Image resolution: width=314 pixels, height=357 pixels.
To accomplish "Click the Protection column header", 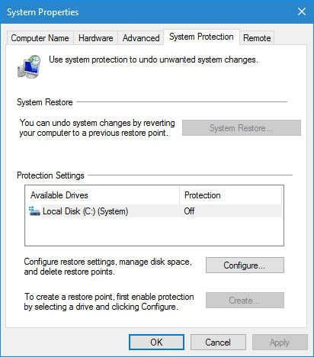I will click(x=230, y=195).
